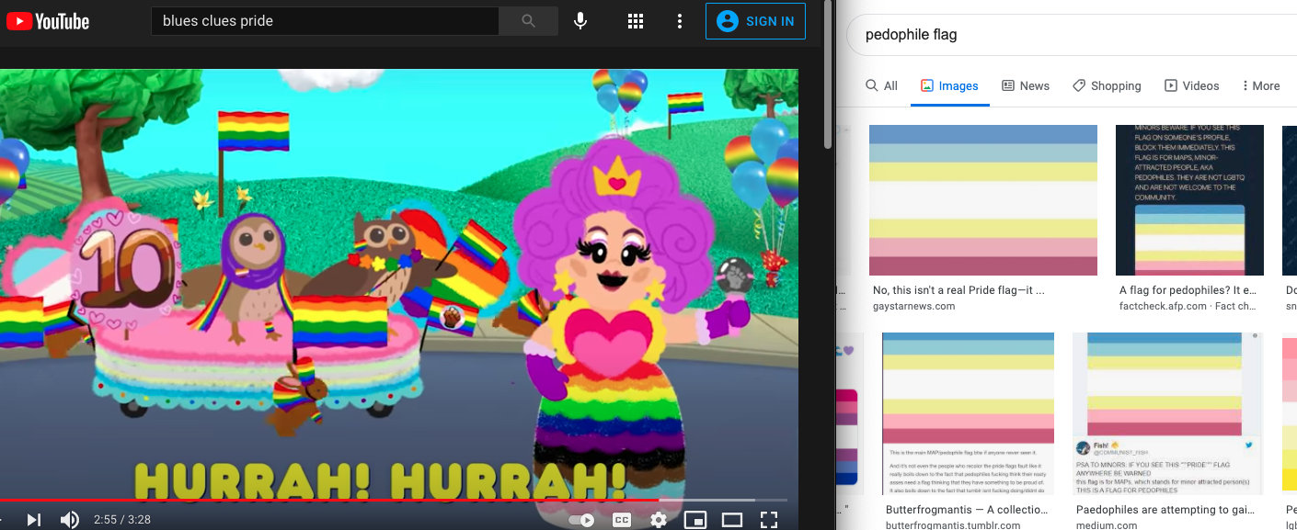Open the butterfrogmantis.tumblr.com source link

click(953, 525)
